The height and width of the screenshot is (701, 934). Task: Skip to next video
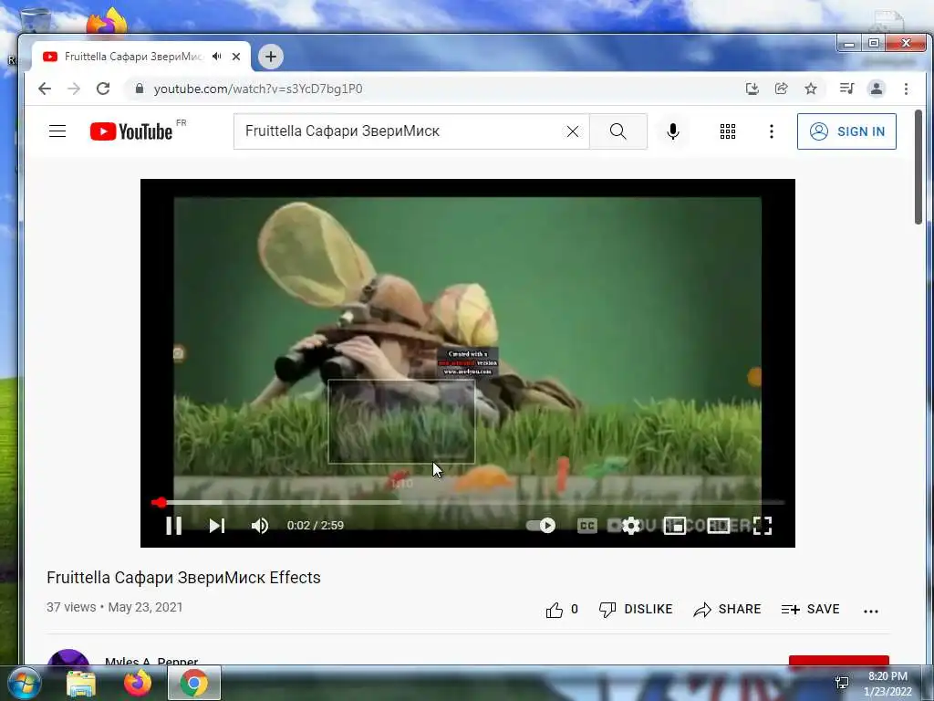(217, 525)
